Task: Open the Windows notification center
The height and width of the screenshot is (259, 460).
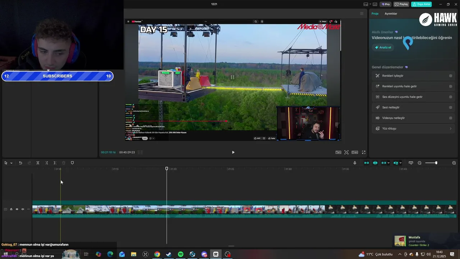Action: (x=452, y=254)
